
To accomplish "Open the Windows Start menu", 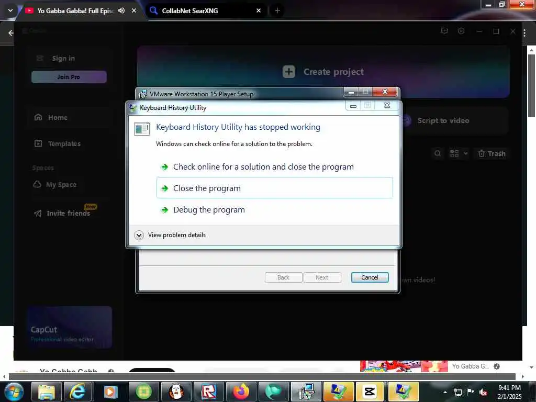I will point(14,392).
